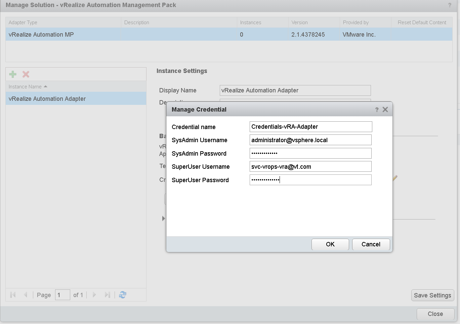Close the Manage Solution window
The image size is (460, 324).
pyautogui.click(x=435, y=314)
